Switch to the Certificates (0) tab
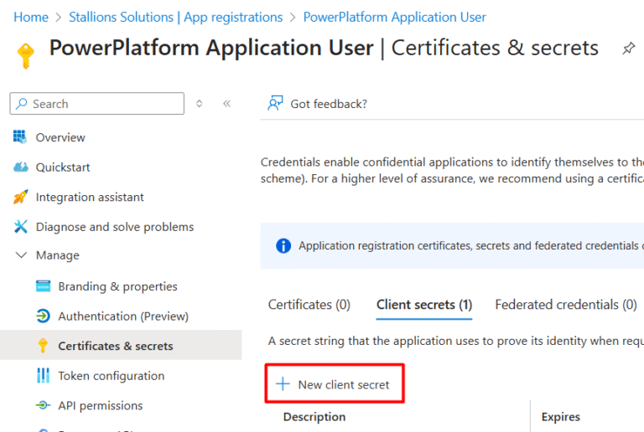This screenshot has width=644, height=432. pyautogui.click(x=309, y=305)
